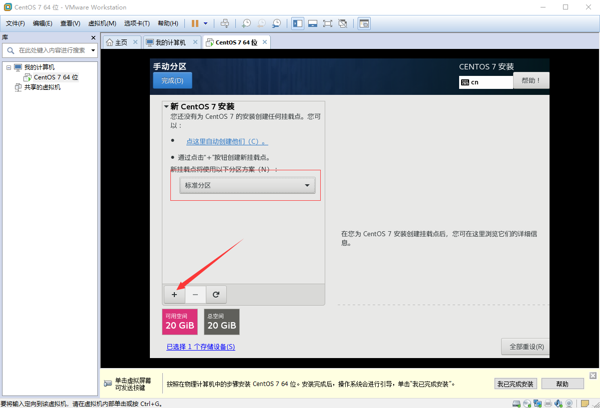
Task: Open the message log note icon
Action: tap(585, 404)
